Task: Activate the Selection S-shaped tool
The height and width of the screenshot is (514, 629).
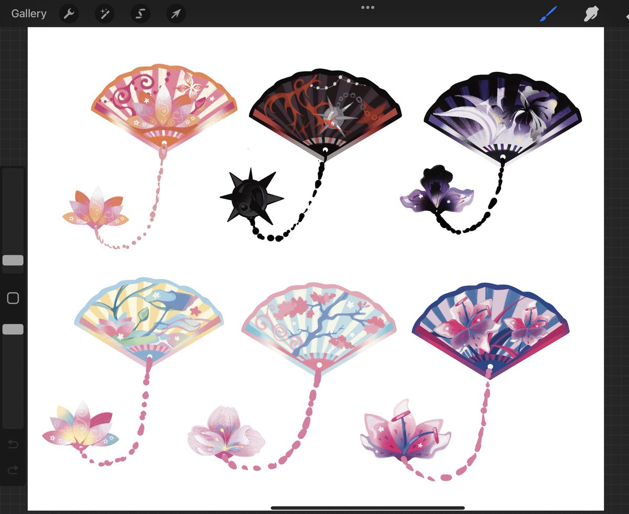Action: pyautogui.click(x=140, y=14)
